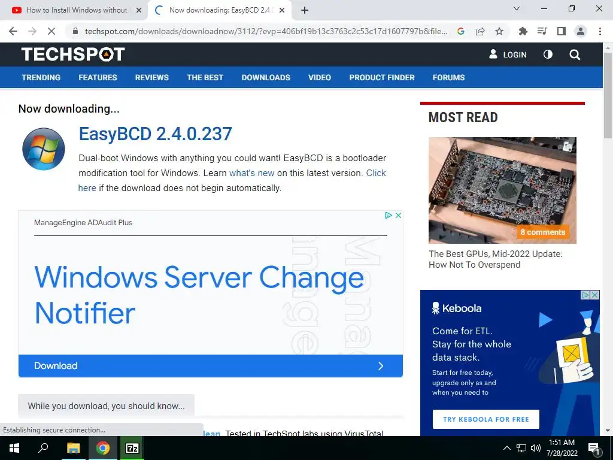Image resolution: width=613 pixels, height=460 pixels.
Task: Open the tab search chevron in title bar
Action: pyautogui.click(x=517, y=8)
